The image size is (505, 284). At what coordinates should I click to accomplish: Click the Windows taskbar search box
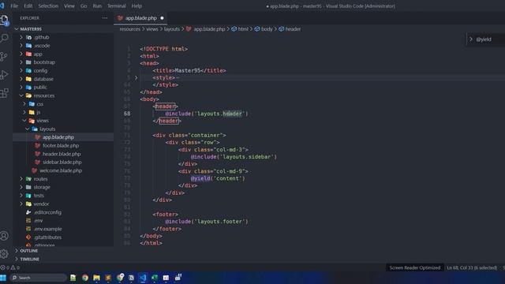point(38,278)
